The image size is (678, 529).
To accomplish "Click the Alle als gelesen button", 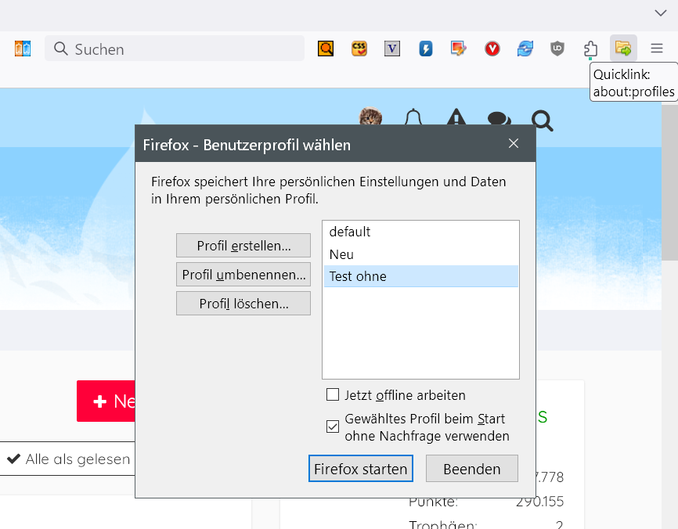I will coord(69,459).
